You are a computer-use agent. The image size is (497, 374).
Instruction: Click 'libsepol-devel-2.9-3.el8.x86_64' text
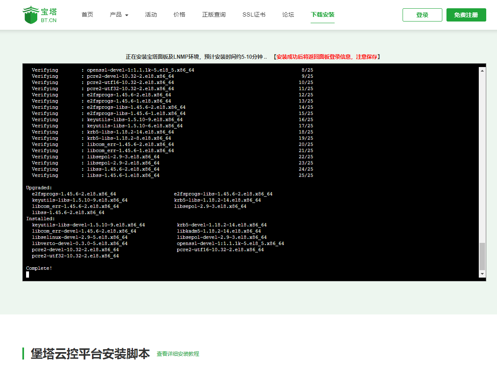tap(222, 237)
